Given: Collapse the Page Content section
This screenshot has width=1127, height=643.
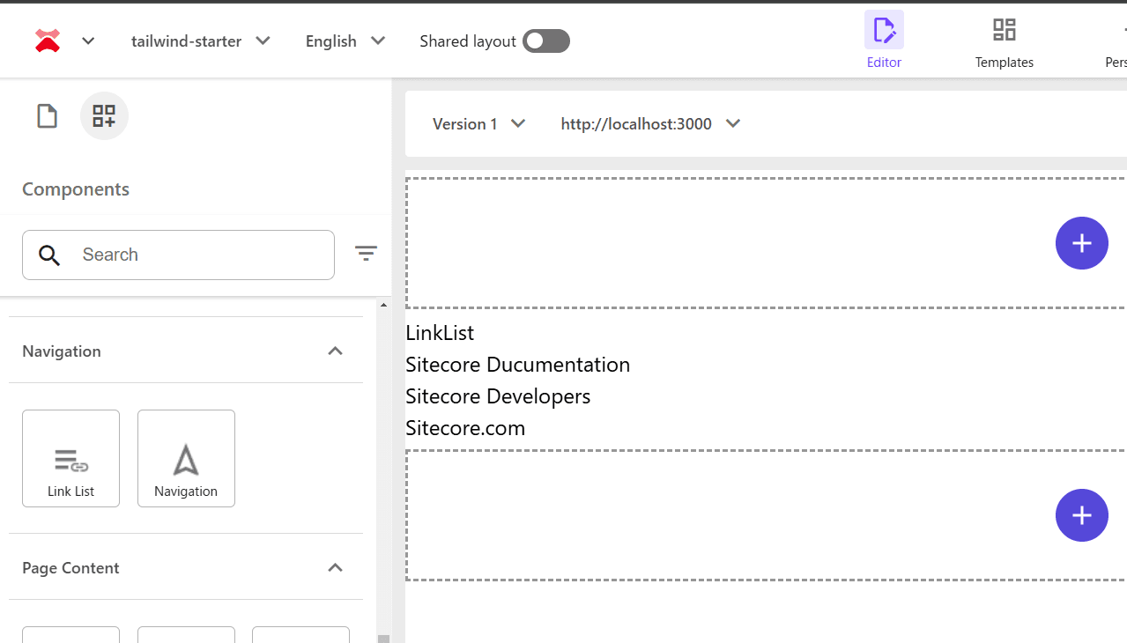Looking at the screenshot, I should pyautogui.click(x=335, y=568).
